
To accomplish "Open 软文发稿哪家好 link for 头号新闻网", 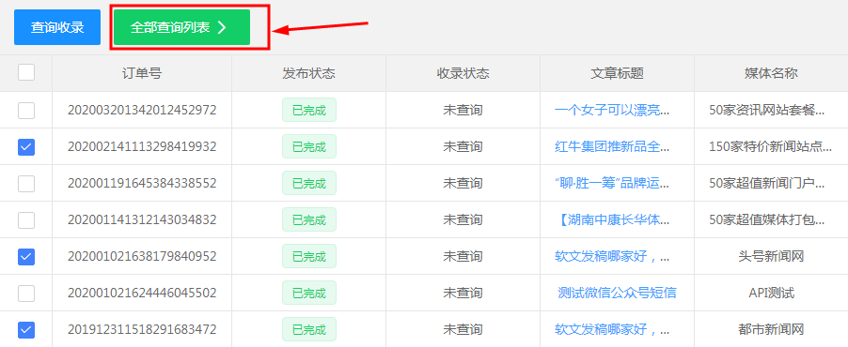I will click(x=612, y=256).
